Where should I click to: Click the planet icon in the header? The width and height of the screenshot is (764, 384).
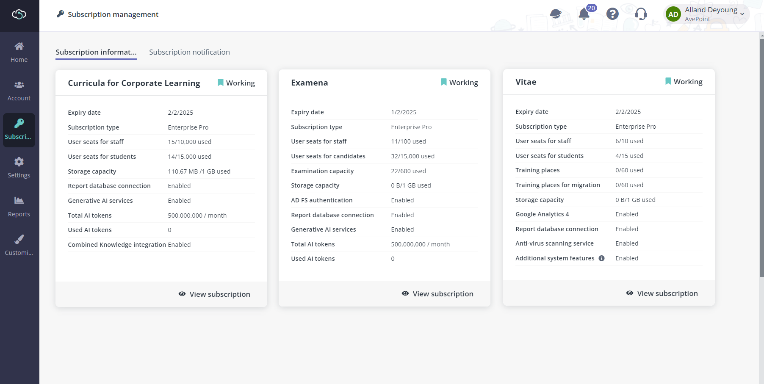click(556, 14)
